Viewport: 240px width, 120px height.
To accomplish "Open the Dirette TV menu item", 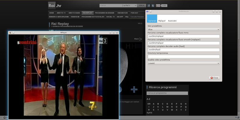I will pos(61,13).
